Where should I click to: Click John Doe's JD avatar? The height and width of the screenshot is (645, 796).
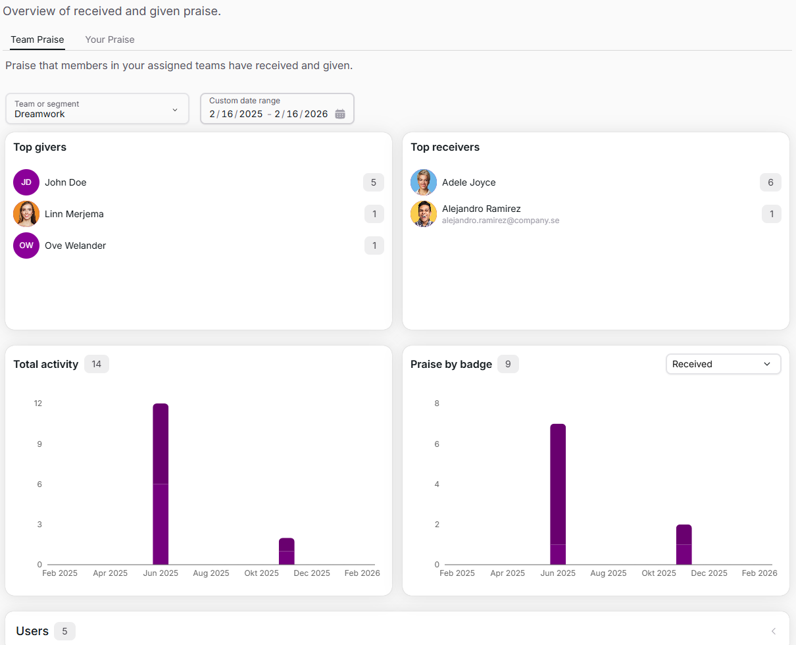(26, 182)
